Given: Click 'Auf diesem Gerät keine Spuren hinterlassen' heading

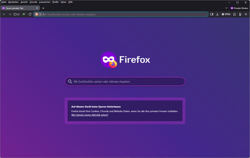Looking at the screenshot, I should point(96,107).
